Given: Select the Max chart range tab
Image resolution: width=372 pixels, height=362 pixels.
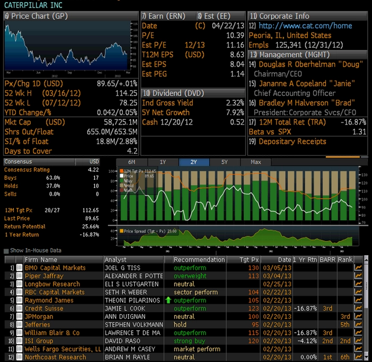Looking at the screenshot, I should (x=256, y=162).
